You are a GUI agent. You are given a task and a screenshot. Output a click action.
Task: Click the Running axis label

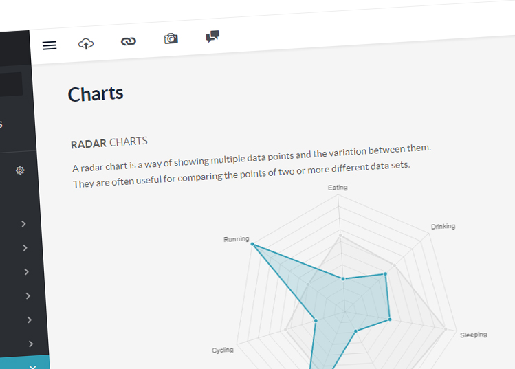(x=237, y=239)
